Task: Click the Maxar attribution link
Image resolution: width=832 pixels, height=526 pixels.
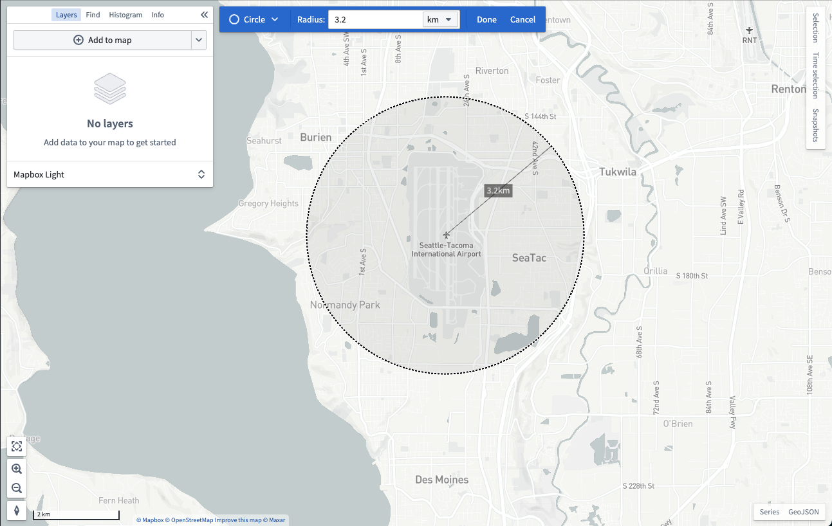Action: (275, 520)
